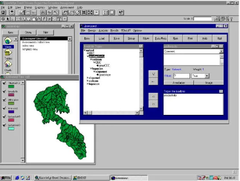The height and width of the screenshot is (181, 240).
Task: Select the Zoom In magnifier tool
Action: [23, 19]
